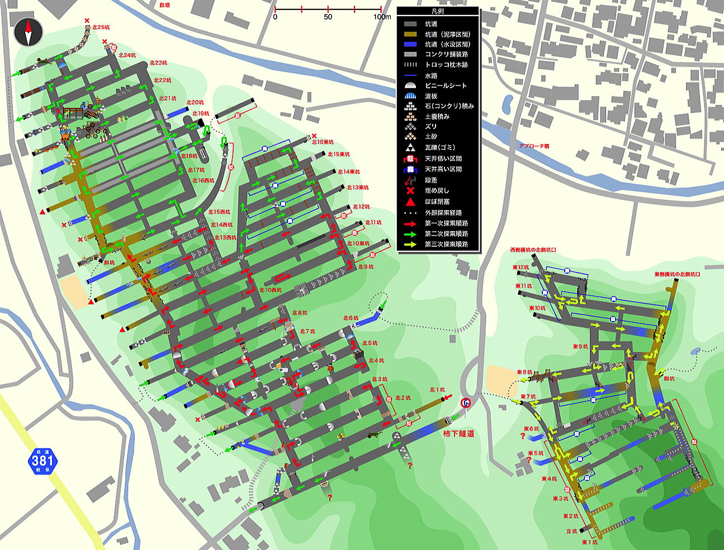Click the red 第一次探索順路 arrow in legend
The width and height of the screenshot is (724, 550).
410,223
